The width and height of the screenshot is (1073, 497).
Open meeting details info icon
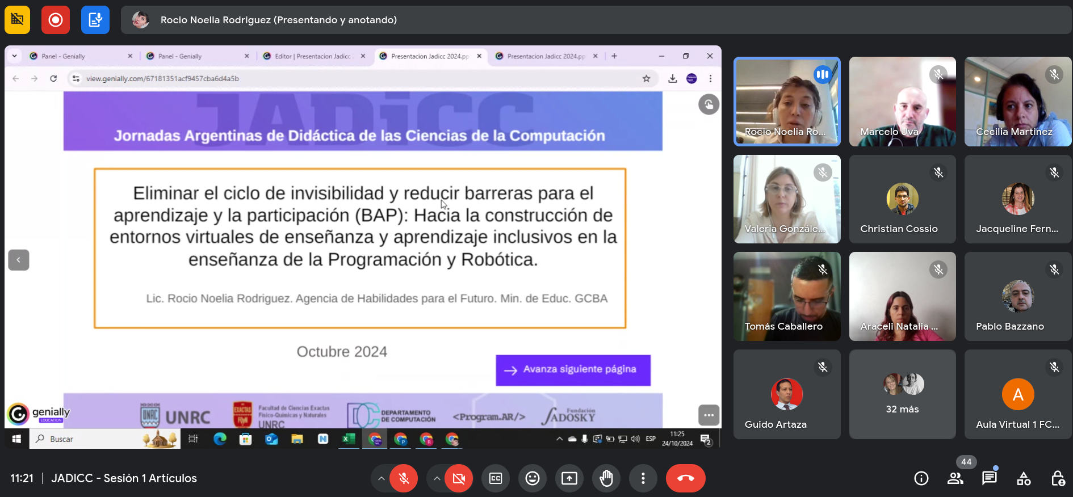(921, 478)
